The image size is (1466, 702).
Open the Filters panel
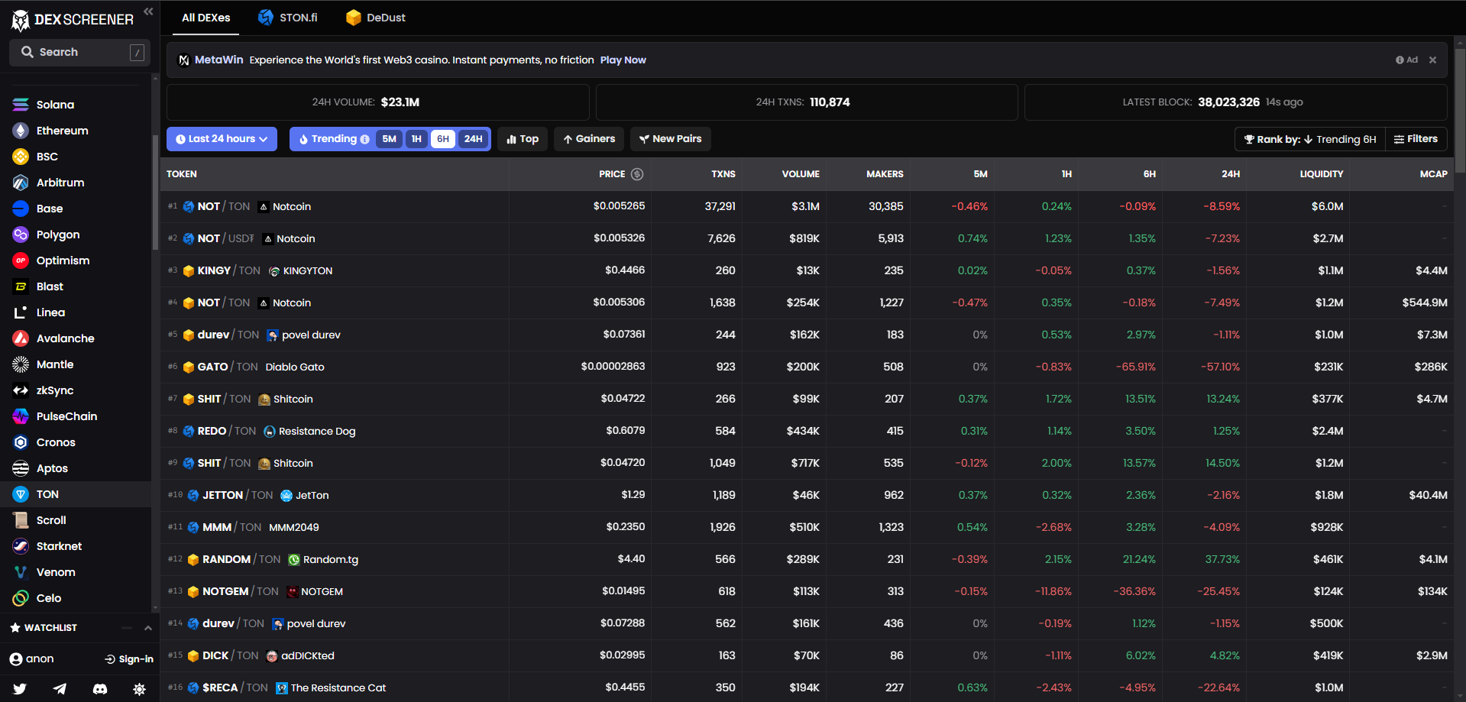click(1416, 139)
